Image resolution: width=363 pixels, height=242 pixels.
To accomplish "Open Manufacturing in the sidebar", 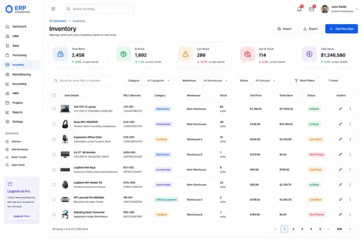I will pyautogui.click(x=21, y=75).
